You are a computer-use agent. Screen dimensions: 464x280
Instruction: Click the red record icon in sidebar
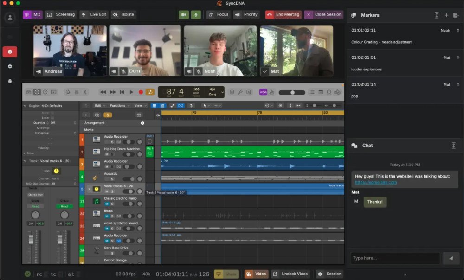pyautogui.click(x=10, y=52)
